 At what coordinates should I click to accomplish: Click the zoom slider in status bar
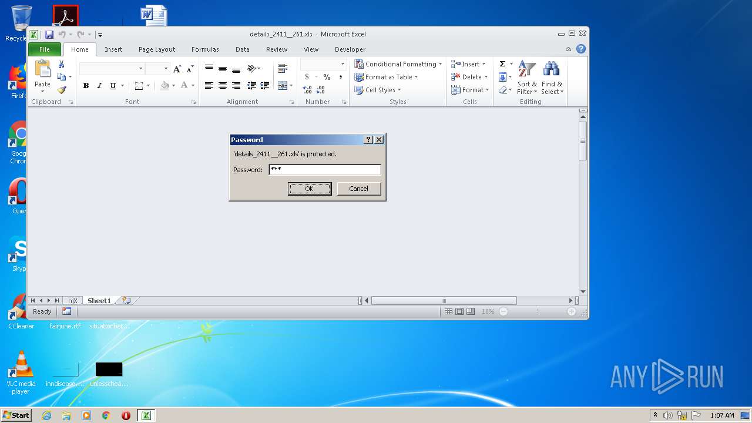click(x=537, y=312)
